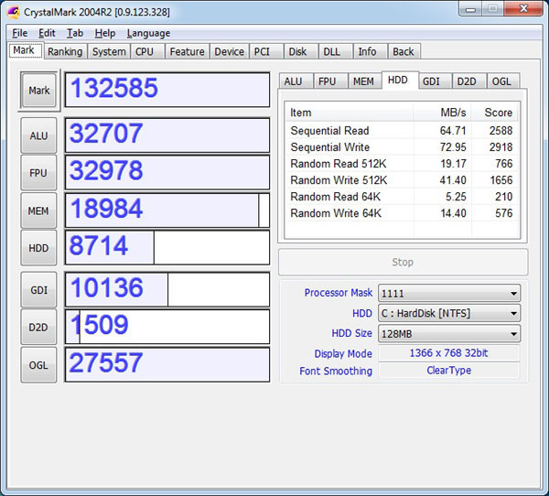Click the GDI score 10136
Image resolution: width=549 pixels, height=496 pixels.
[x=167, y=290]
